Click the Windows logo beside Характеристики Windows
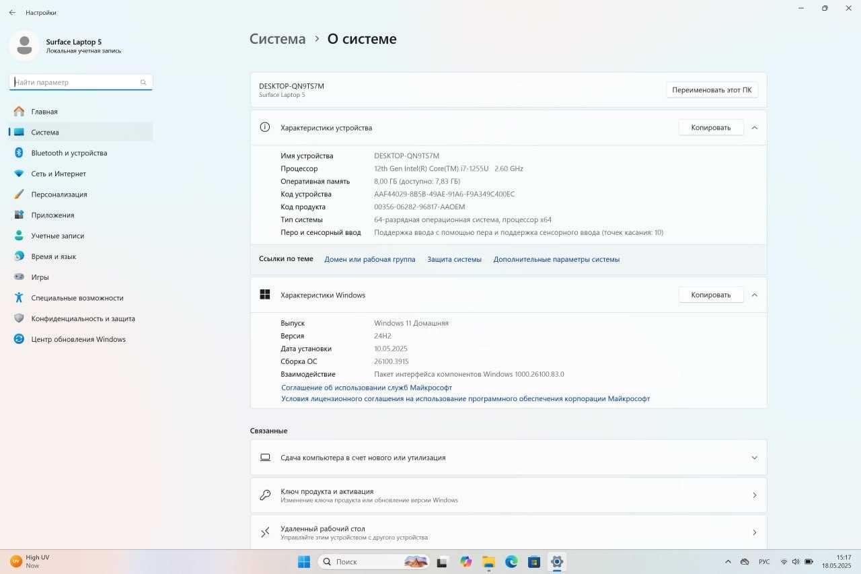The image size is (861, 574). [x=265, y=295]
